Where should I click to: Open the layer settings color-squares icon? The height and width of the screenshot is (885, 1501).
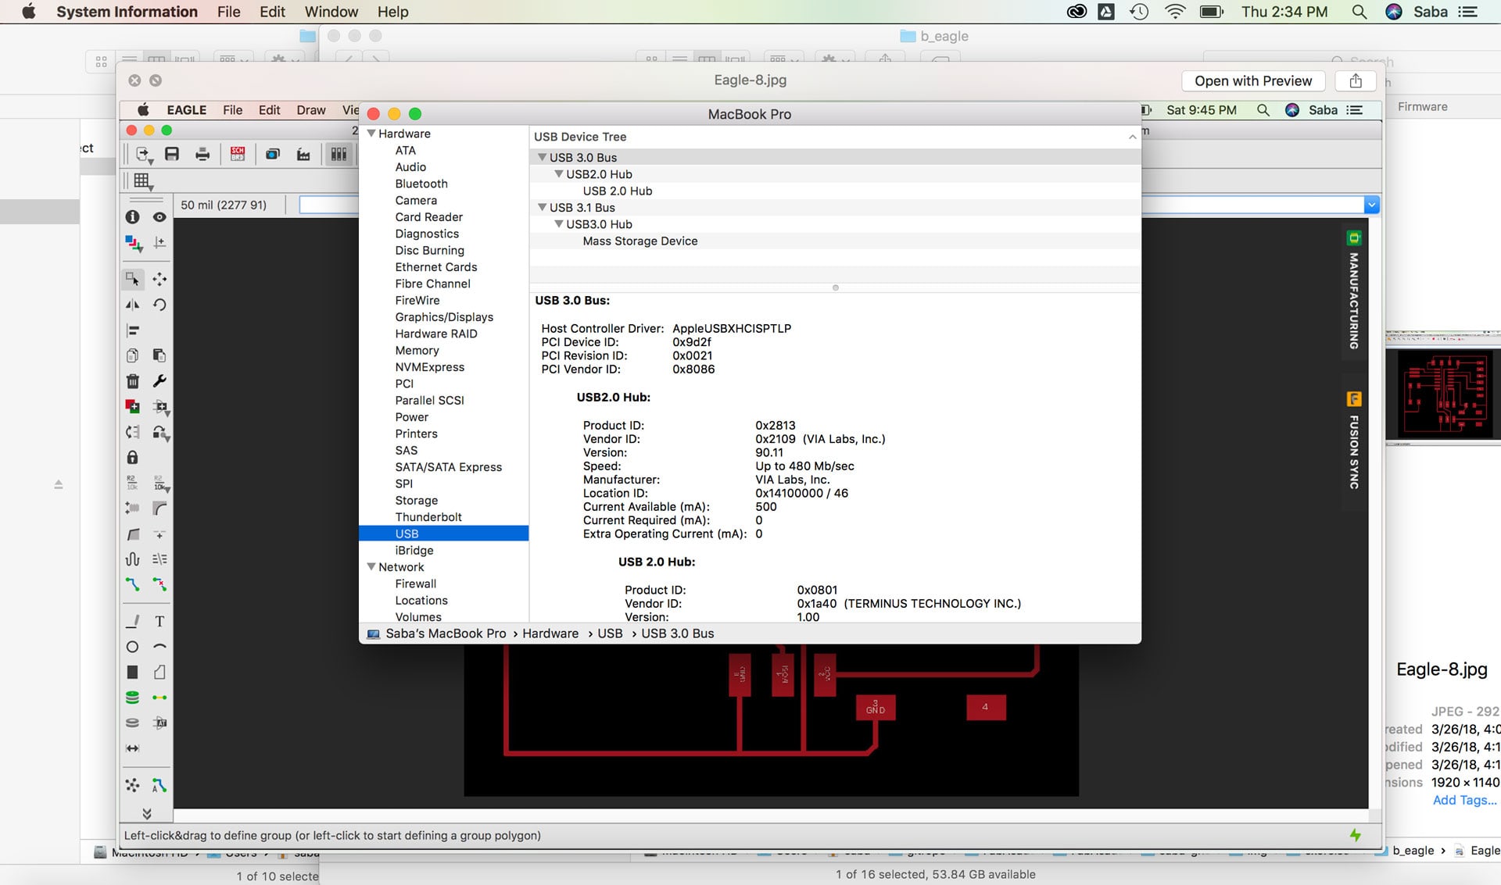click(x=134, y=244)
